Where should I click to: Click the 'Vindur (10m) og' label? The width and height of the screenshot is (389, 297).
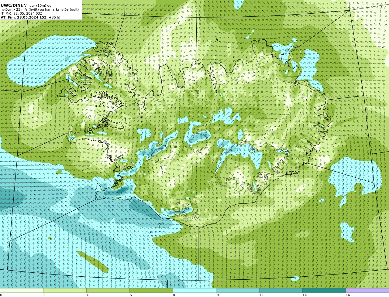[x=38, y=5]
